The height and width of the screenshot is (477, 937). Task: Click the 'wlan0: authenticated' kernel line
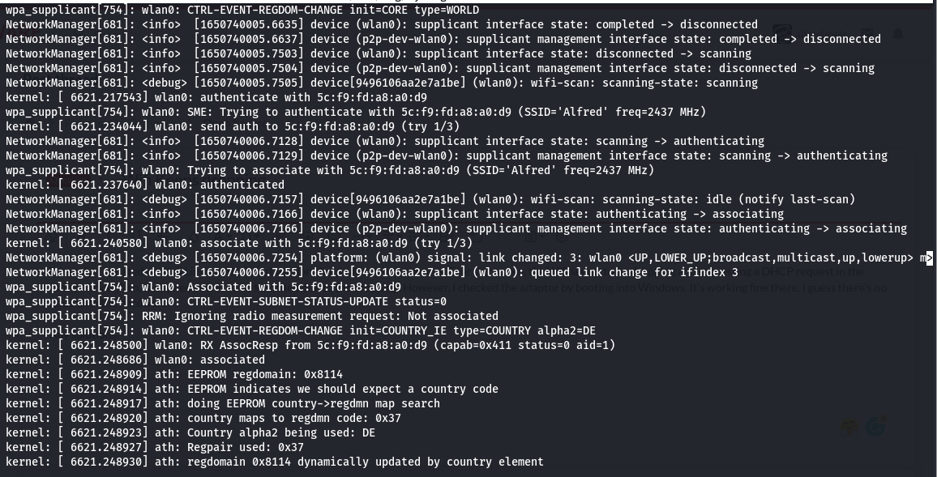(145, 185)
